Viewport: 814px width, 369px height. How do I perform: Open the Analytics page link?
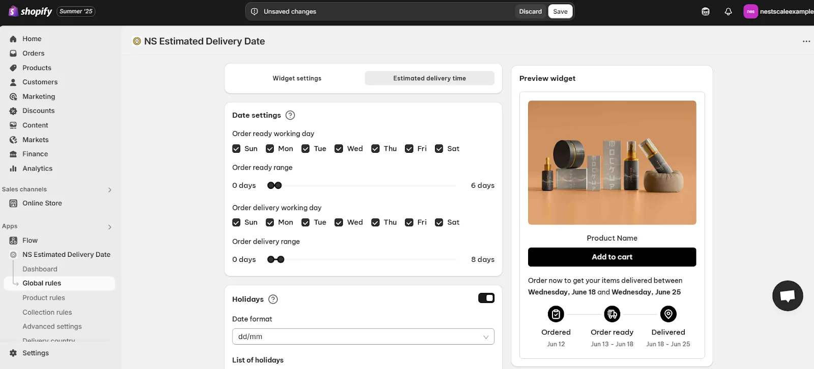click(x=37, y=169)
